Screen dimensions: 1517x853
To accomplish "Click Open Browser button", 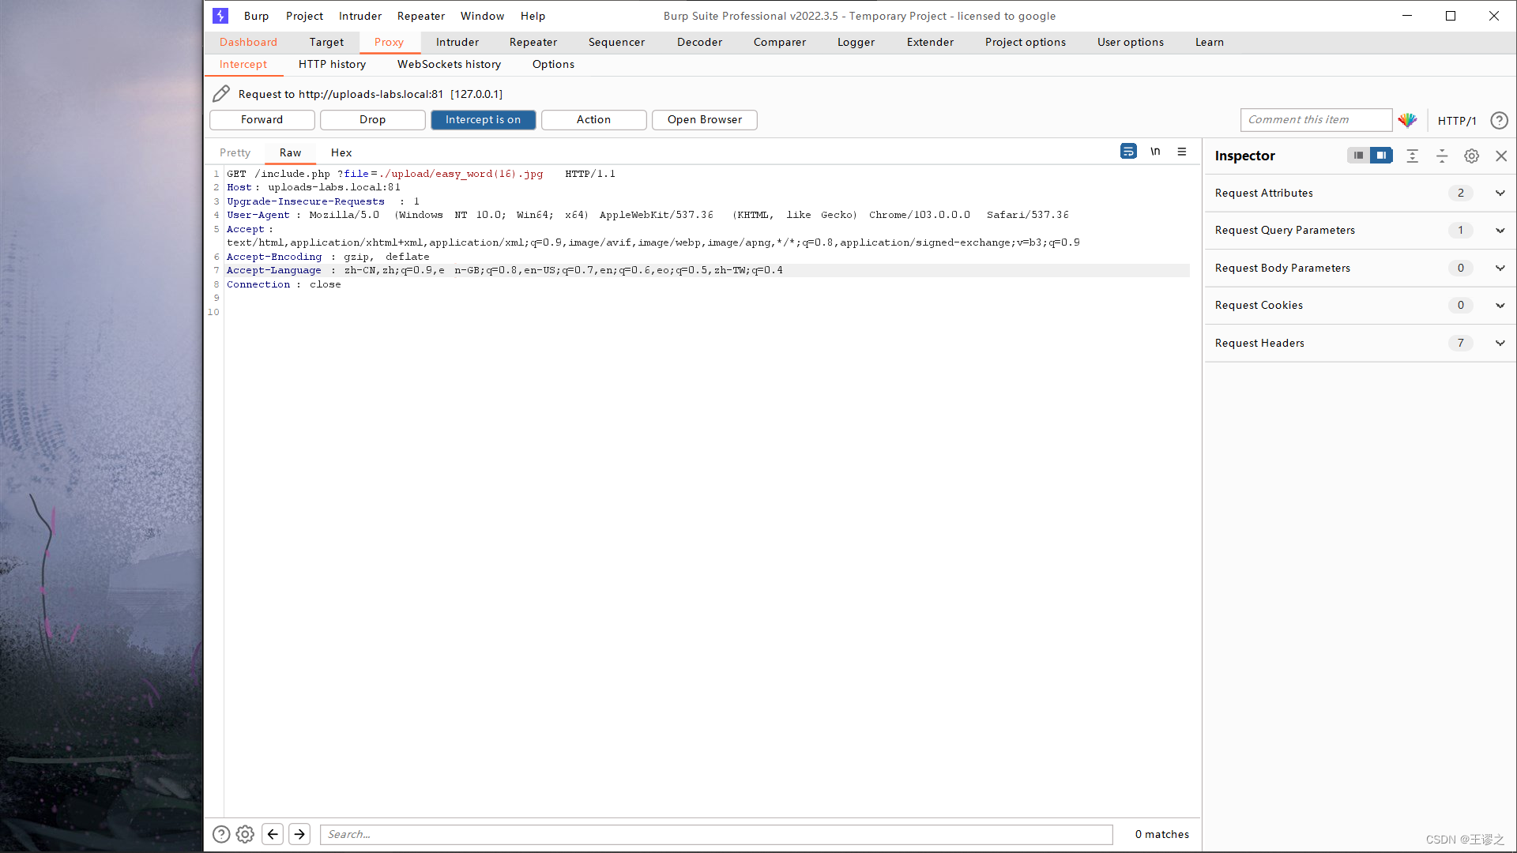I will [x=704, y=120].
